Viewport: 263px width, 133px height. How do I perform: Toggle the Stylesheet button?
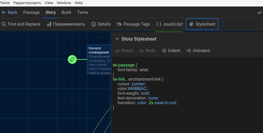[202, 24]
